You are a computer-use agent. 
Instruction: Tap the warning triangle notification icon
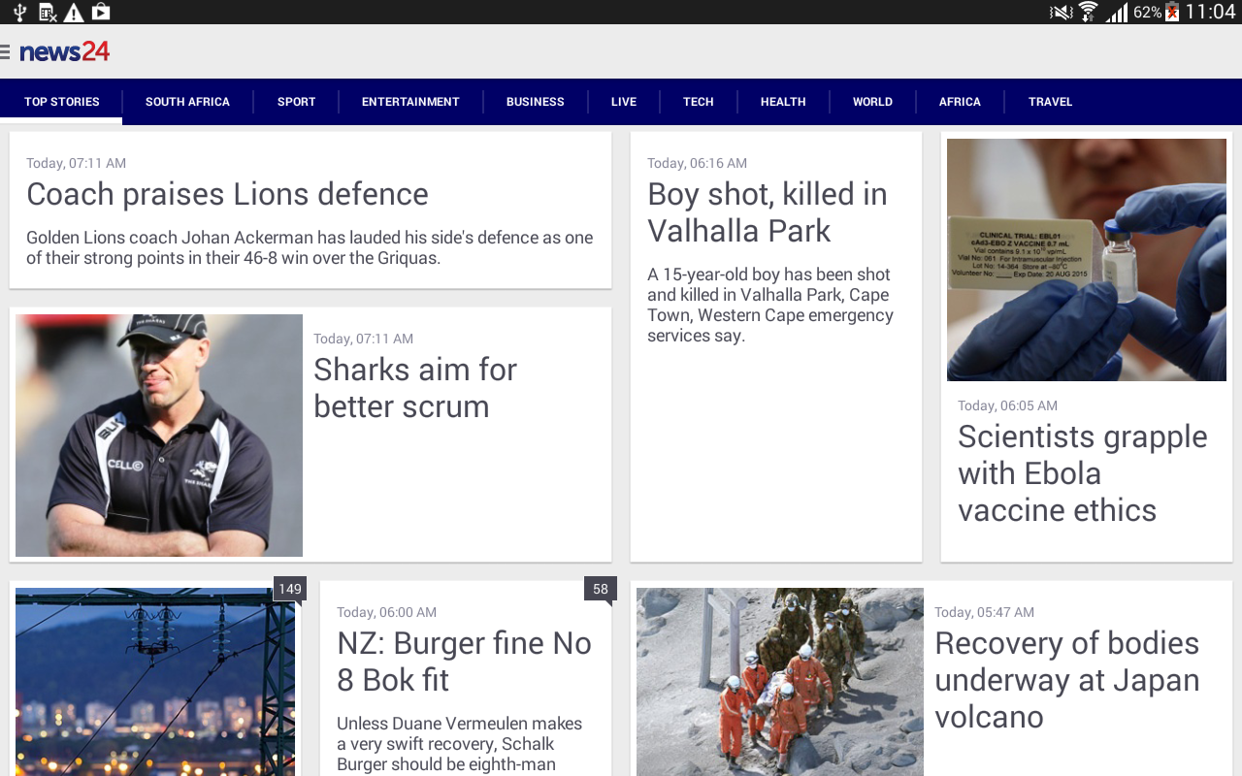tap(74, 12)
